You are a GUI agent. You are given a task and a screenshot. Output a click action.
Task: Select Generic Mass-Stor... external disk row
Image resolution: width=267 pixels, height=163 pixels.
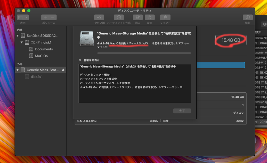point(40,70)
